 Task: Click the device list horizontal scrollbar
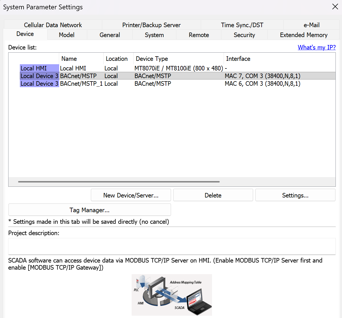click(119, 182)
